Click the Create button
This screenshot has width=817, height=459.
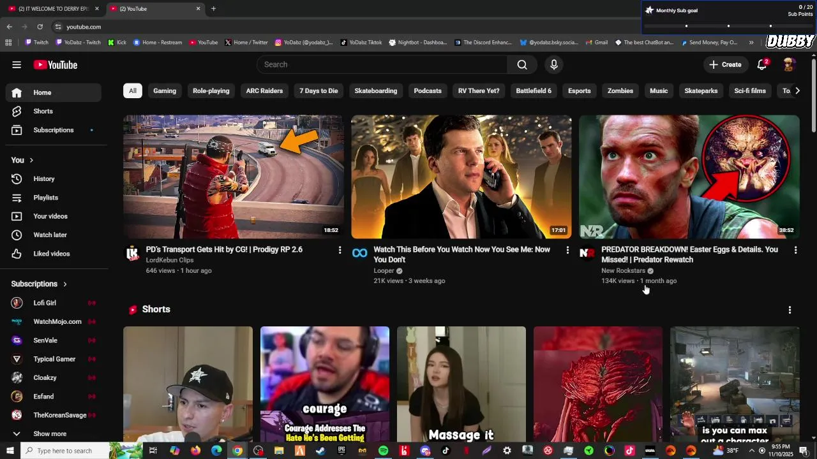725,64
